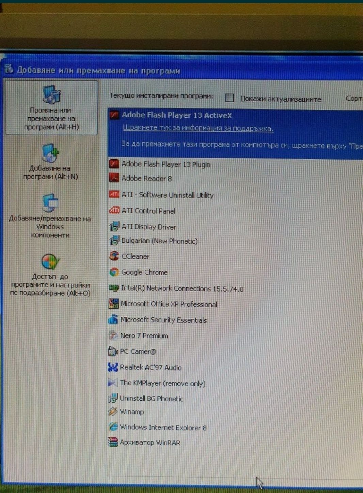Click the PC Camer@ icon
363x493 pixels.
tap(113, 351)
